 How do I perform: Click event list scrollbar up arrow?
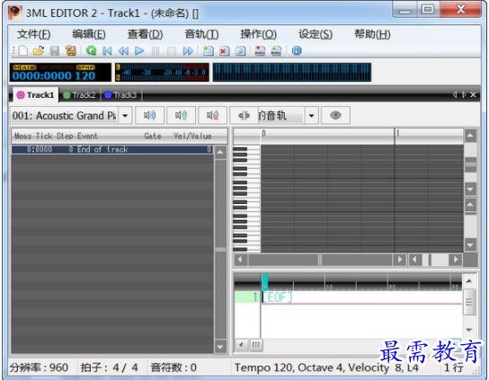pyautogui.click(x=220, y=153)
